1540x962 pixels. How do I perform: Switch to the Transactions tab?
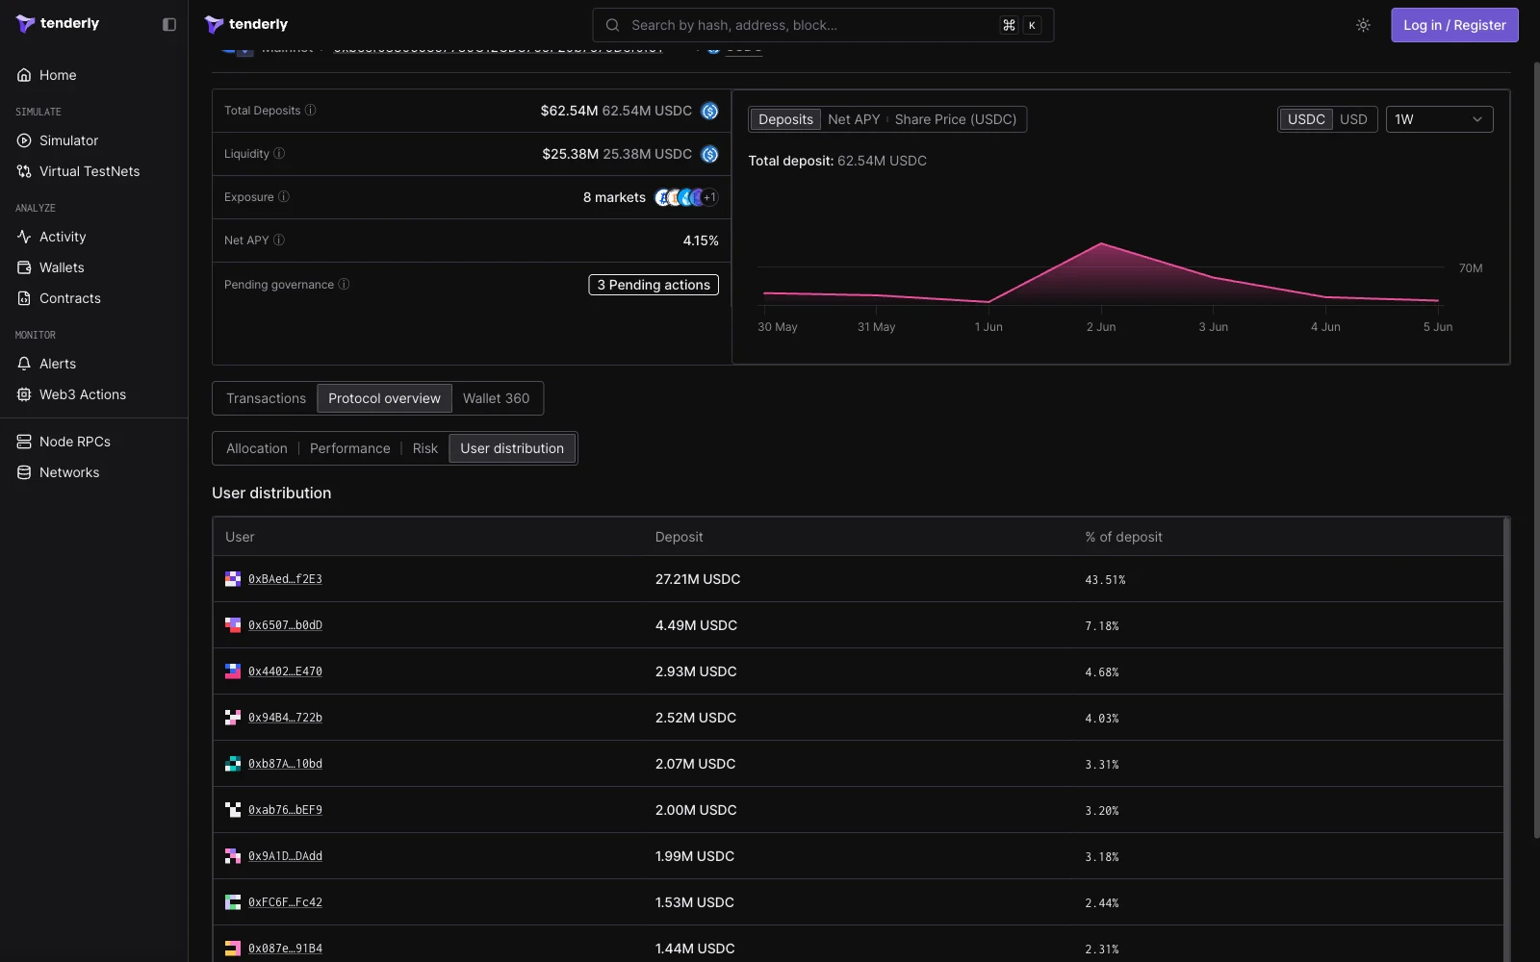click(266, 398)
